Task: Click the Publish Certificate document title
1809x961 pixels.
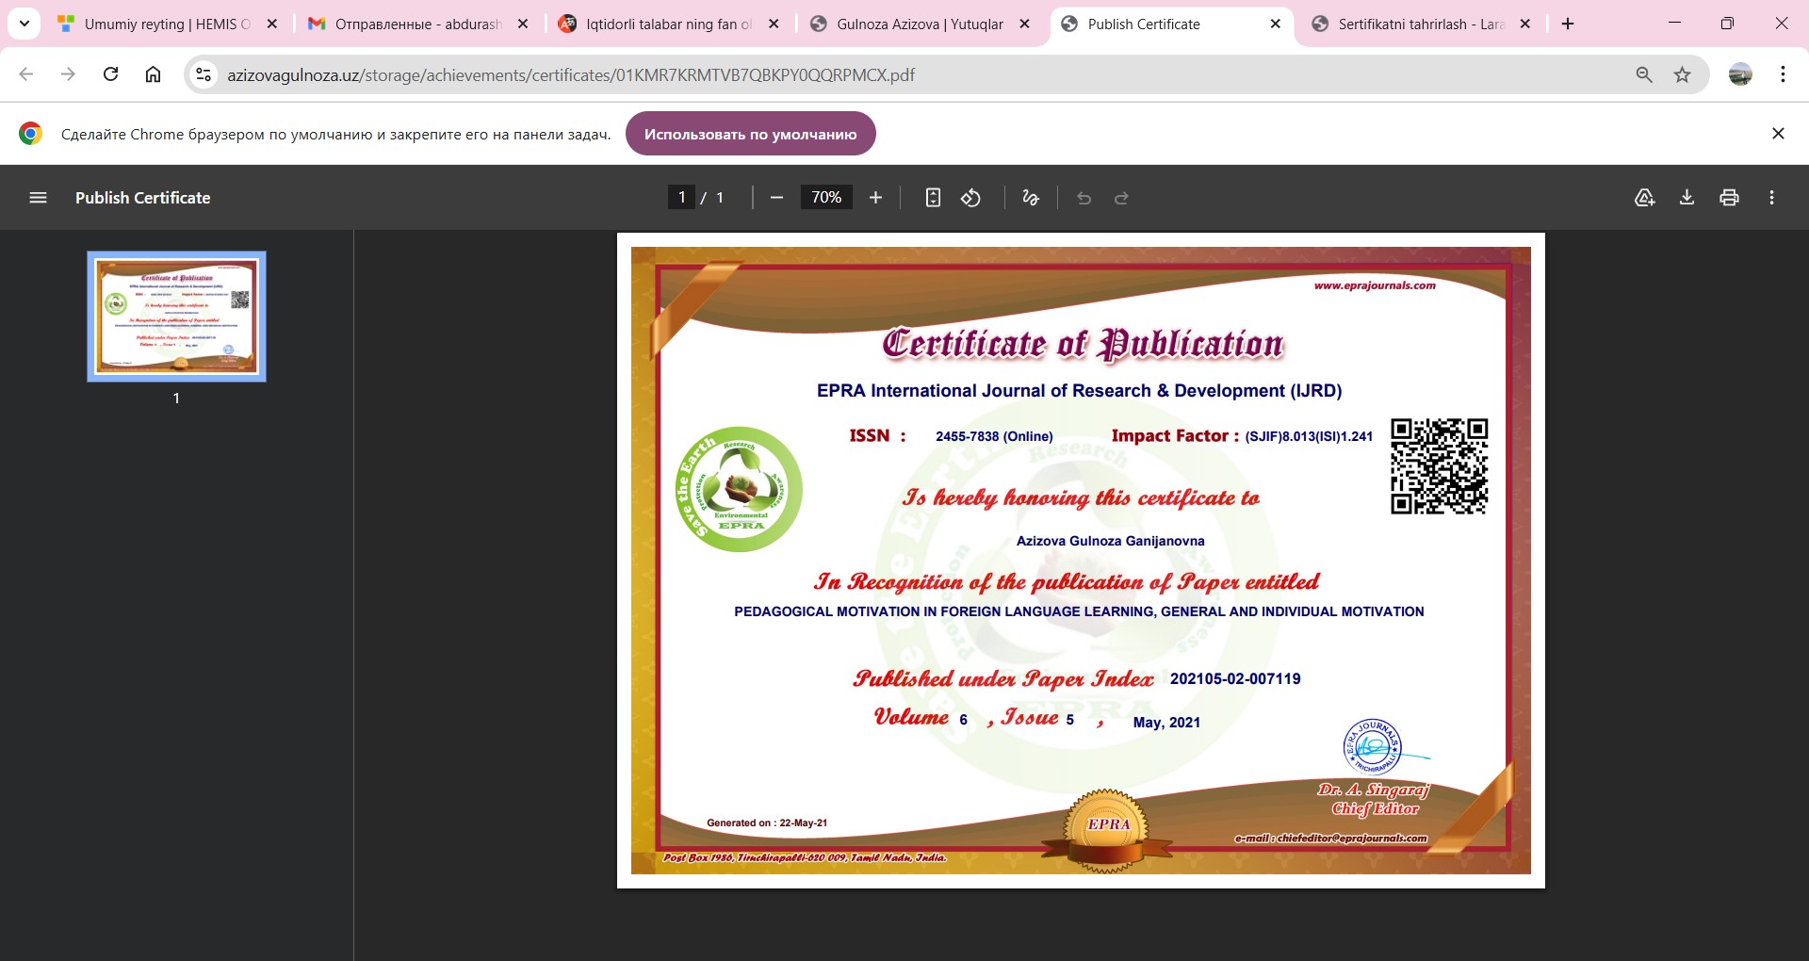Action: [143, 198]
